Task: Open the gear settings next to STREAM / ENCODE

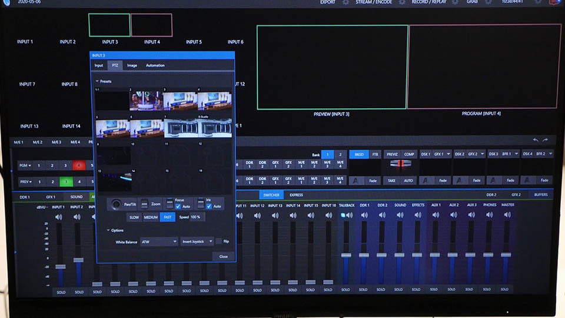Action: pyautogui.click(x=402, y=2)
